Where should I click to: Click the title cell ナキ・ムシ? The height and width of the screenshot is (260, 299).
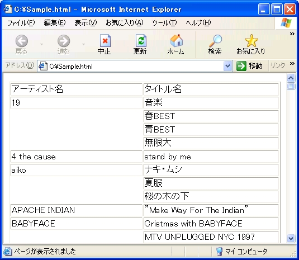211,170
